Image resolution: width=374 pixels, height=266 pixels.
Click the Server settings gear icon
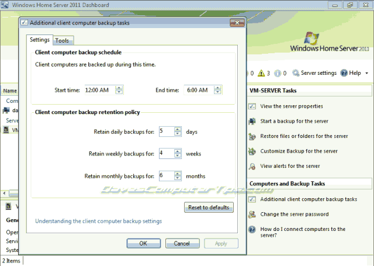296,72
